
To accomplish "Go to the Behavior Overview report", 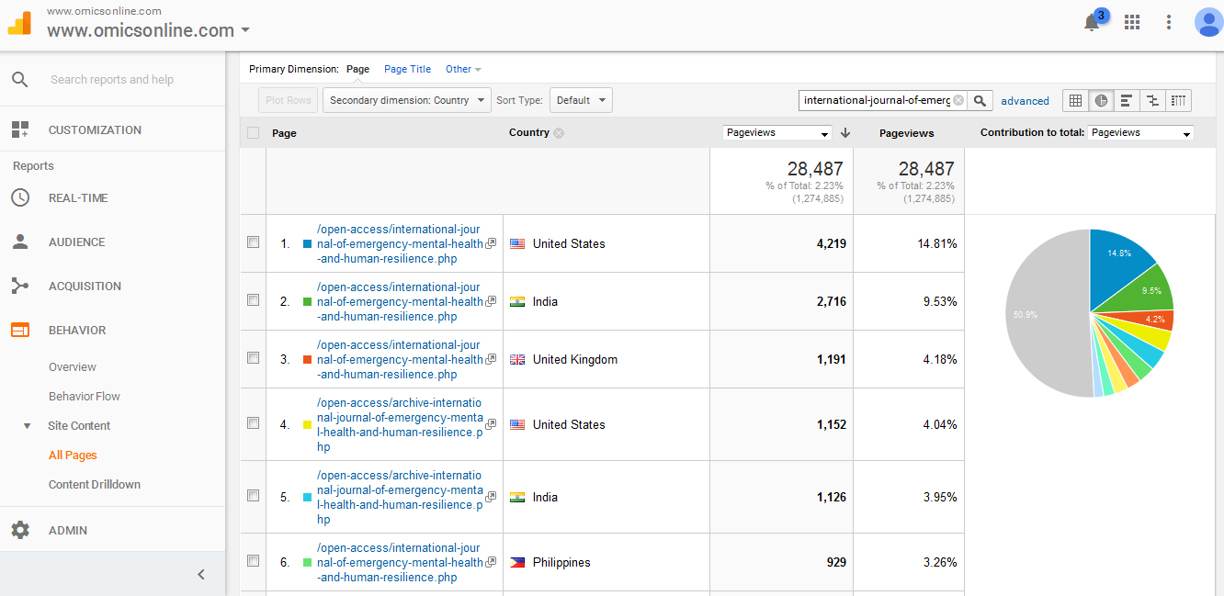I will pos(73,366).
